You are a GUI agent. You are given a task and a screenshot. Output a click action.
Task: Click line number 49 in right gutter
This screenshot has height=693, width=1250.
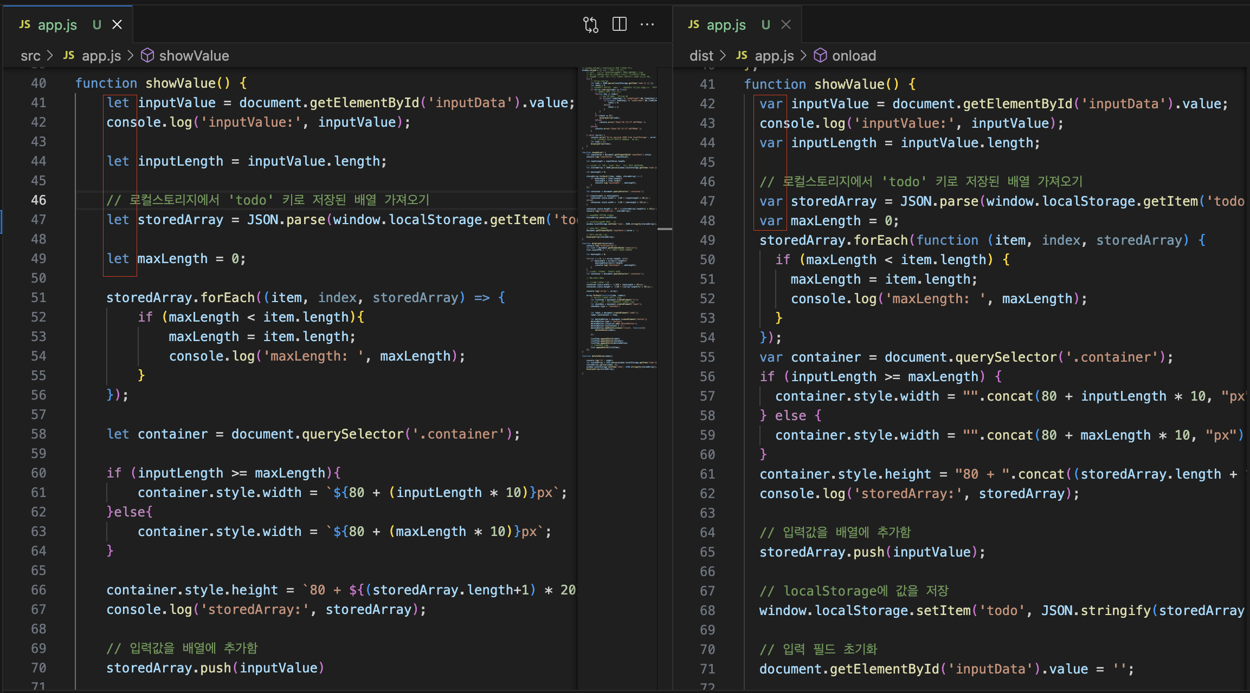pyautogui.click(x=707, y=240)
